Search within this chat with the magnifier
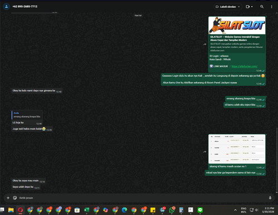This screenshot has height=215, width=278. tap(262, 7)
